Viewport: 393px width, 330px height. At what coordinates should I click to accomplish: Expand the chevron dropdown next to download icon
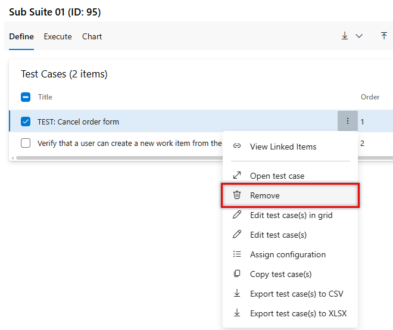tap(359, 36)
